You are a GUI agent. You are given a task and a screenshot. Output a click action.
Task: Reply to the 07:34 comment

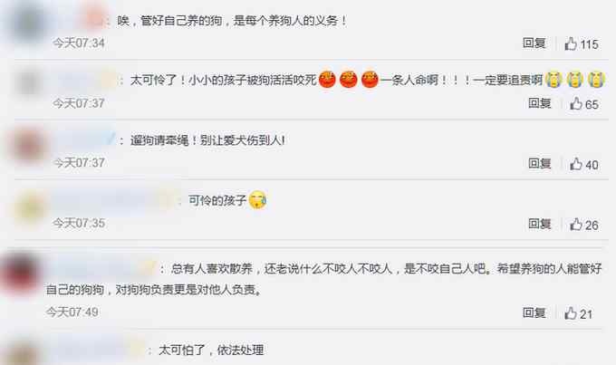[x=534, y=43]
